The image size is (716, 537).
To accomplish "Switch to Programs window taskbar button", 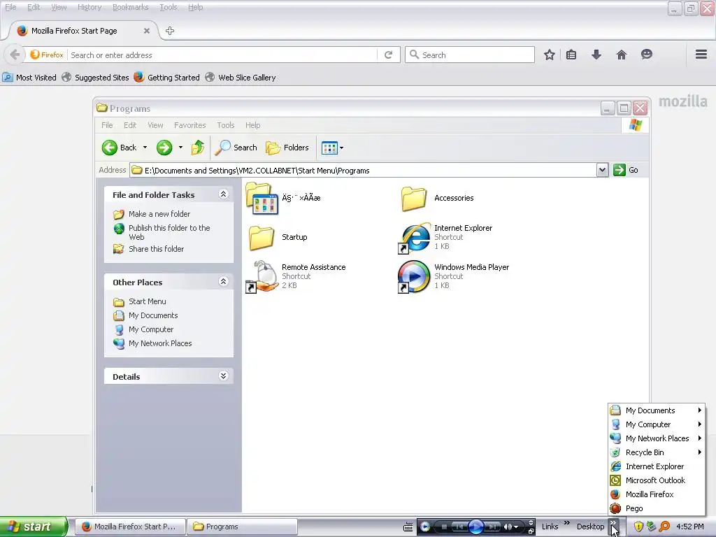I will pos(243,527).
